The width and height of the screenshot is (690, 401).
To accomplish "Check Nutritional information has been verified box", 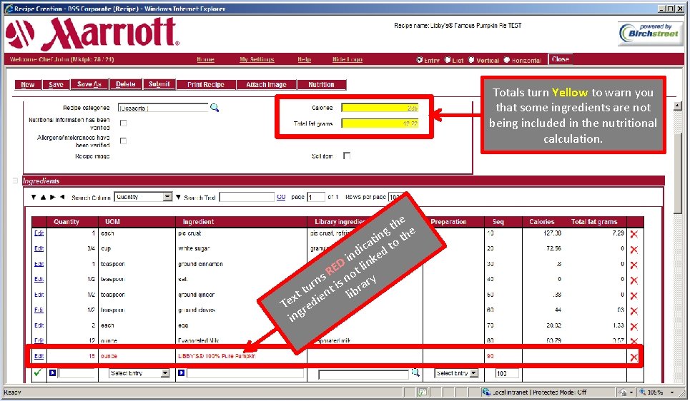I will [123, 123].
